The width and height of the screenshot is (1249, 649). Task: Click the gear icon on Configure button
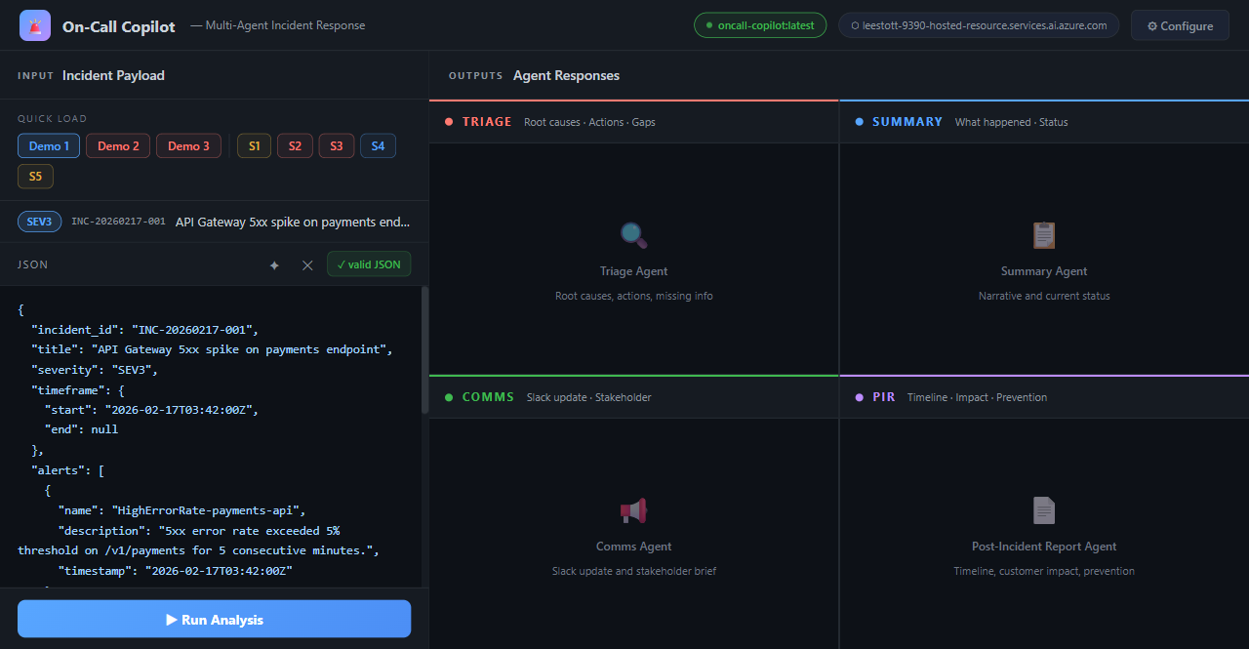point(1150,25)
